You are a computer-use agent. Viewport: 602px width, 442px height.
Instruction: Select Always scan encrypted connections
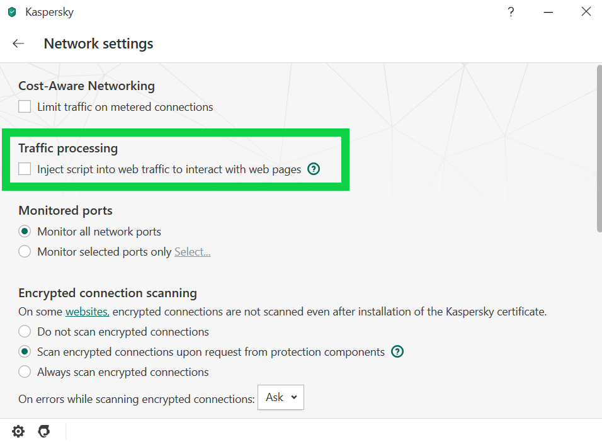[x=25, y=372]
